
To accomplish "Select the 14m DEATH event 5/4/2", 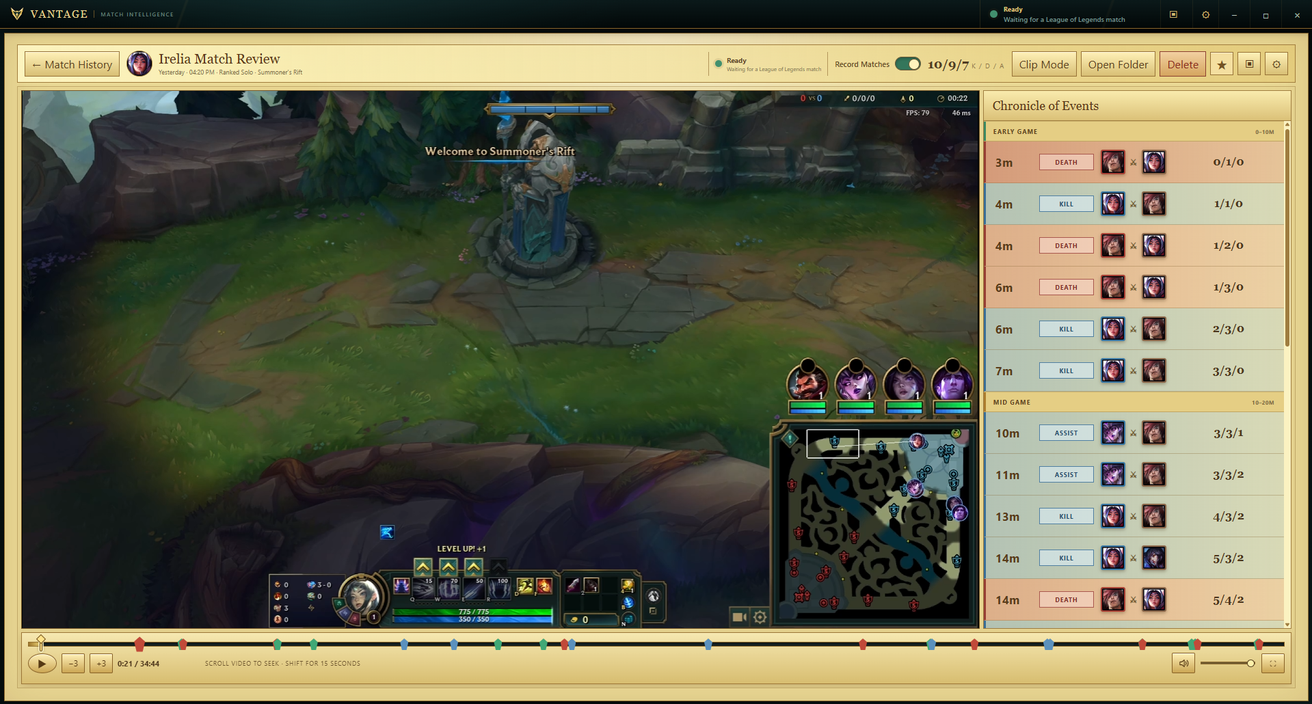I will tap(1134, 599).
